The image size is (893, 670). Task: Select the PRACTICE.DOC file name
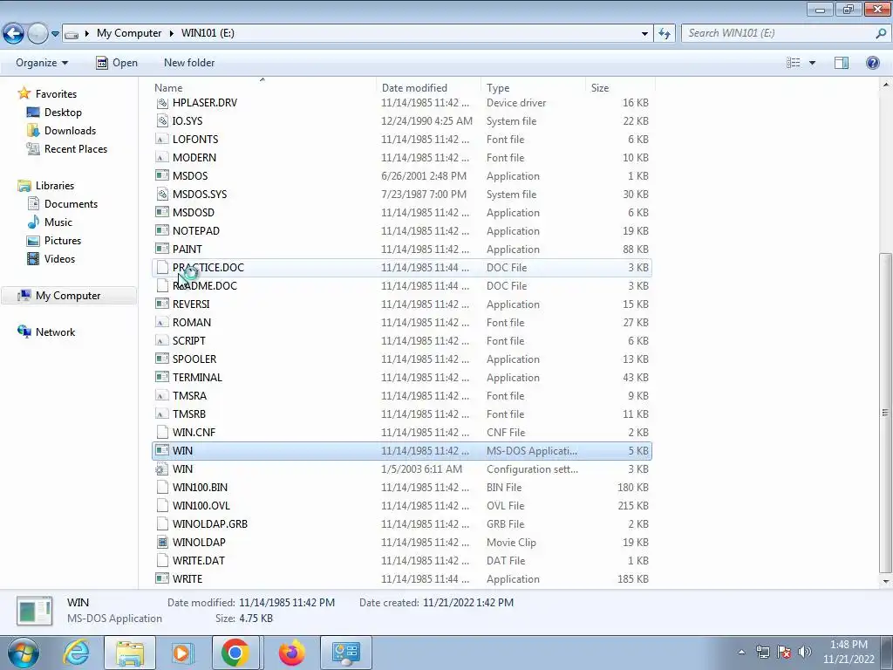coord(208,268)
